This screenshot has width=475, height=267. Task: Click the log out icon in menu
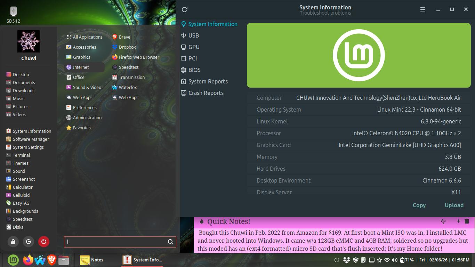coord(29,242)
